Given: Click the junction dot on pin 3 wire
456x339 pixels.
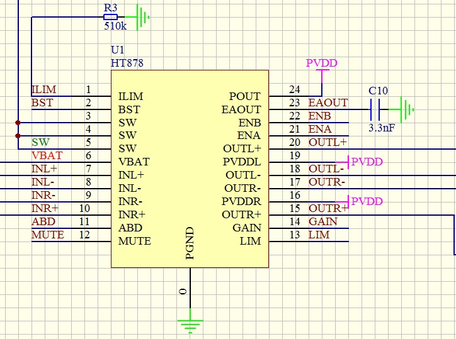Looking at the screenshot, I should point(18,122).
